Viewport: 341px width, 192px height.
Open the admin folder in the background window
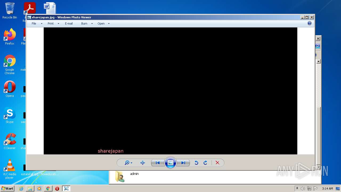(127, 177)
